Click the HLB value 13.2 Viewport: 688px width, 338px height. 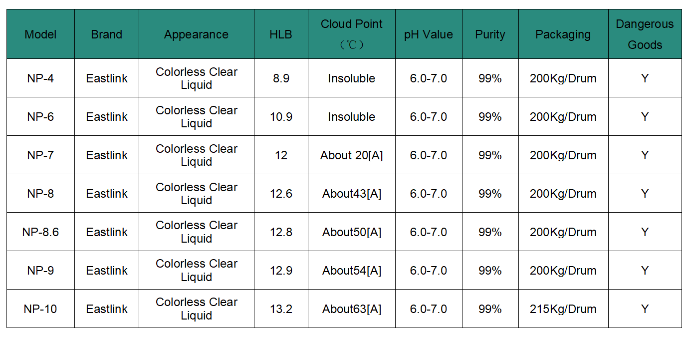click(281, 309)
